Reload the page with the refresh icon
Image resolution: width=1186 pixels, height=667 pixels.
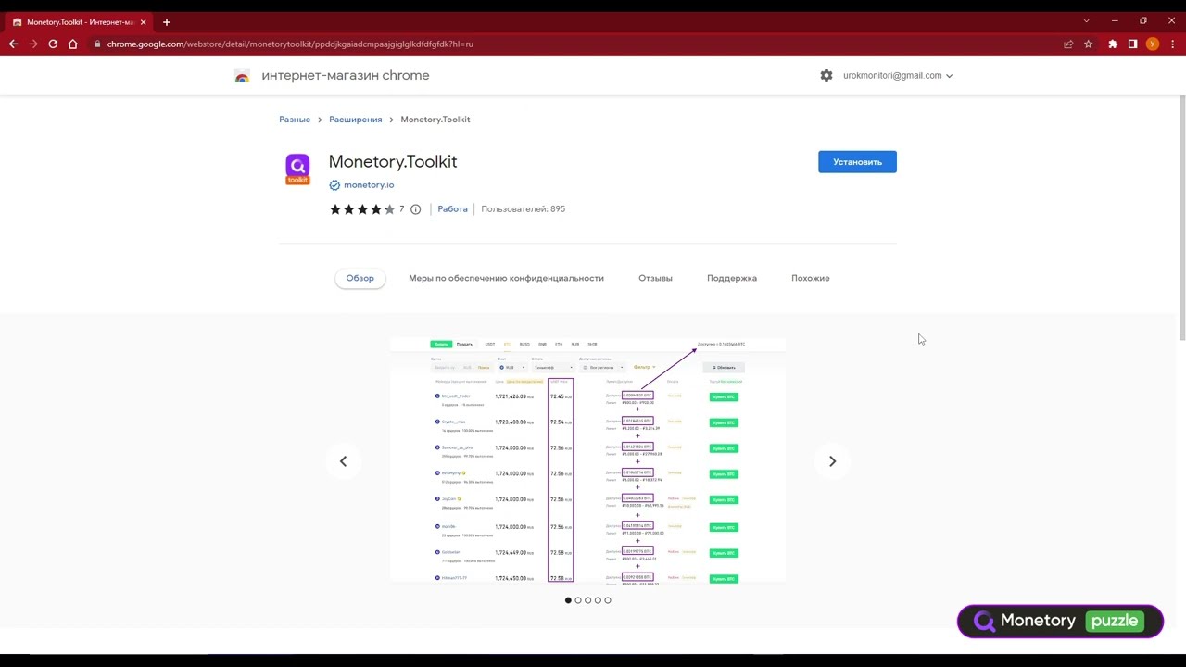coord(53,44)
